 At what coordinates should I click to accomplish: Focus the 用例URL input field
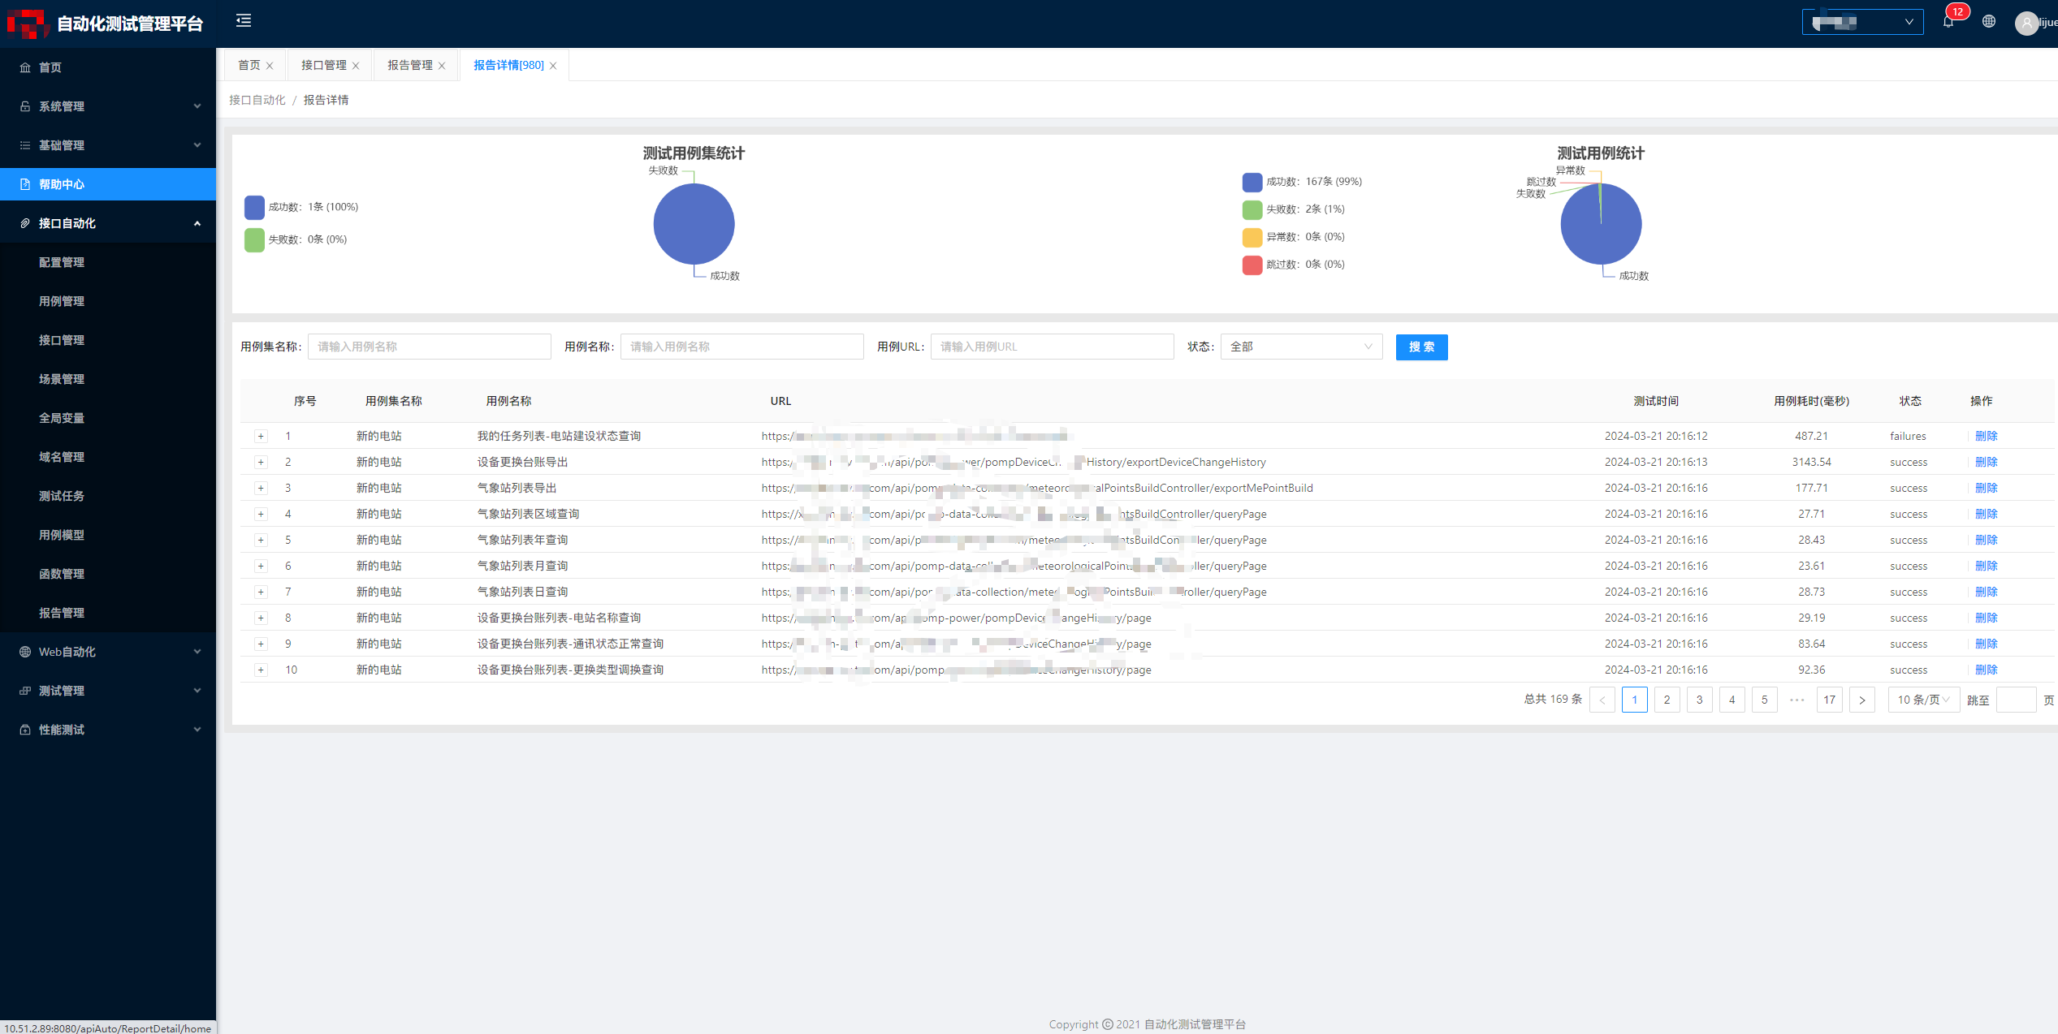click(1052, 347)
